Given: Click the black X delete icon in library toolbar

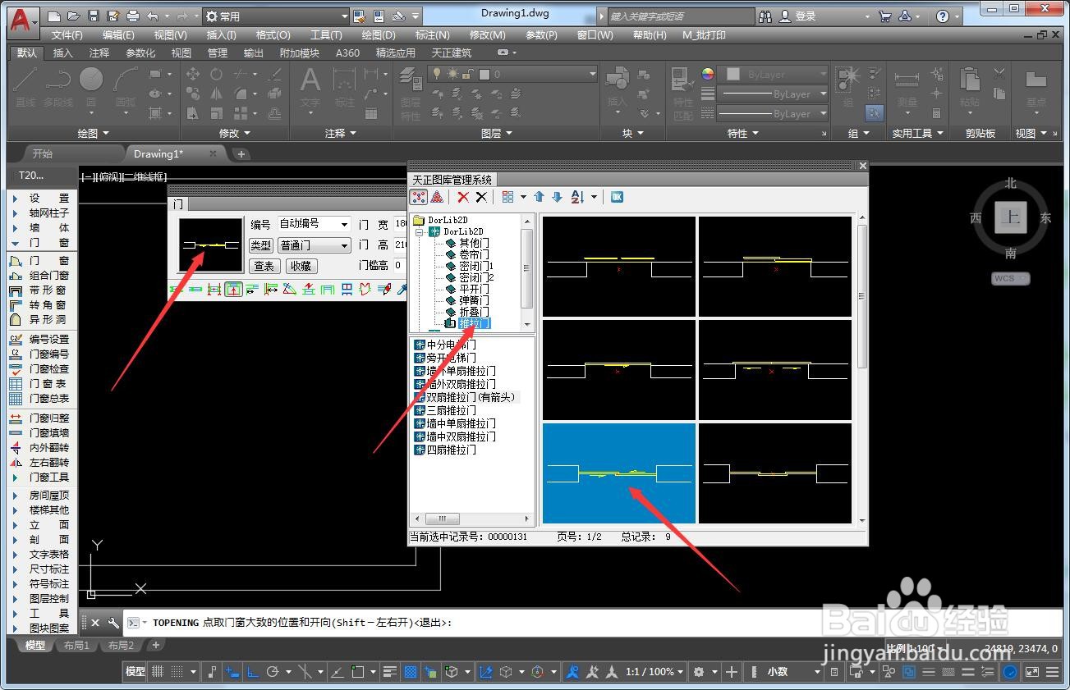Looking at the screenshot, I should coord(481,197).
